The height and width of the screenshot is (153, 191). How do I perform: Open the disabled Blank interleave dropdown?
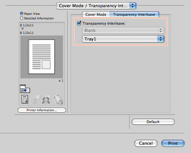(123, 31)
